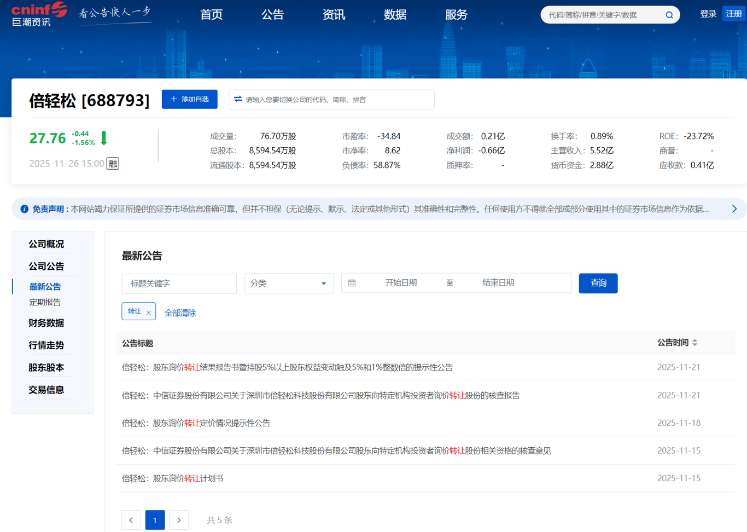
Task: Click the 换手率 value 0.89%
Action: 602,136
